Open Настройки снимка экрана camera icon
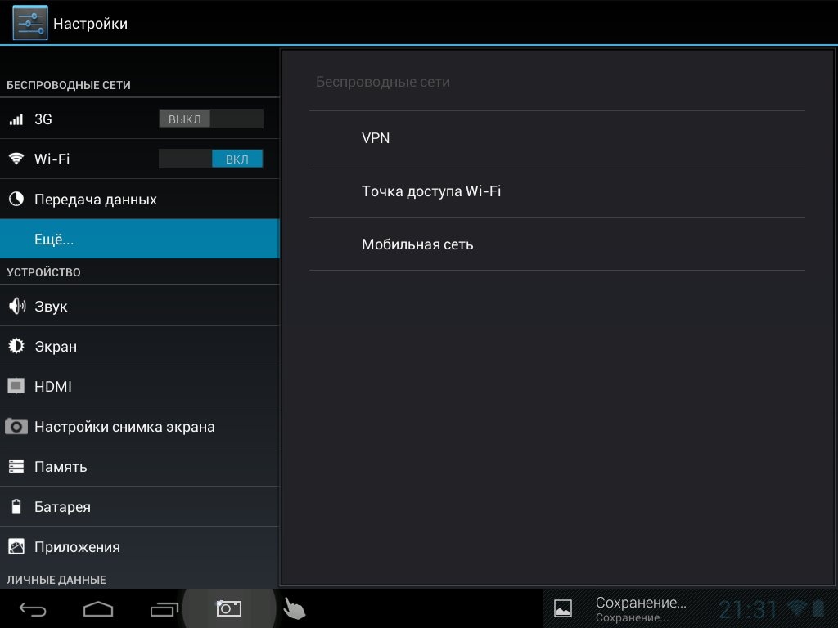Screen dimensions: 838x628 [x=16, y=427]
